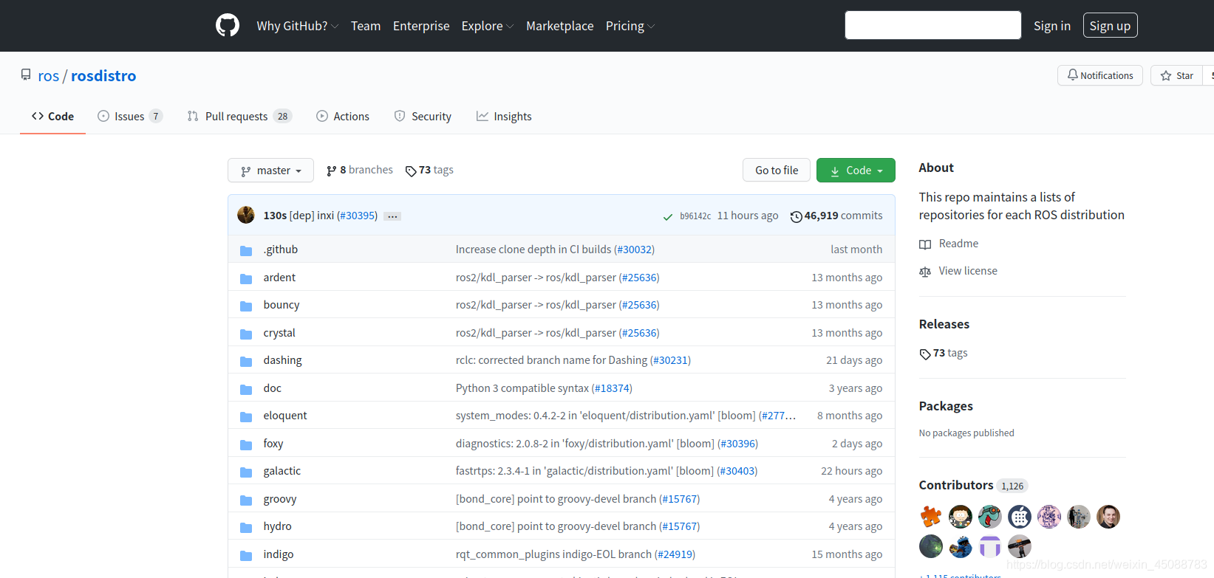This screenshot has width=1214, height=578.
Task: Click the green check status icon
Action: tap(667, 216)
